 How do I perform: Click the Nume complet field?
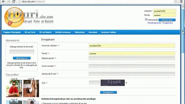point(132,66)
